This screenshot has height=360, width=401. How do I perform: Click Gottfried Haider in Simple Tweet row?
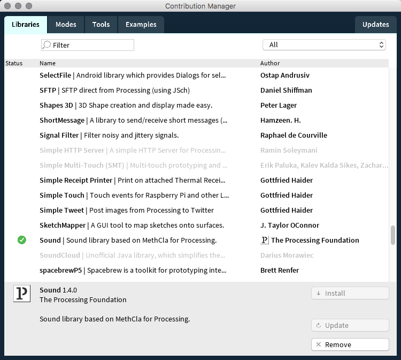[287, 210]
